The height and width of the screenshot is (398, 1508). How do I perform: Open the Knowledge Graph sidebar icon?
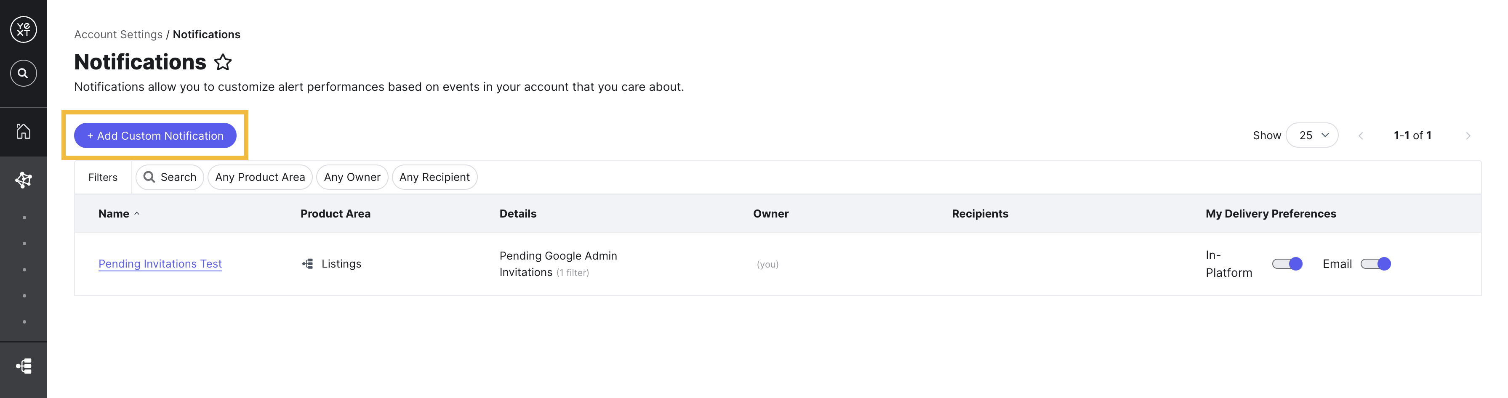tap(24, 180)
